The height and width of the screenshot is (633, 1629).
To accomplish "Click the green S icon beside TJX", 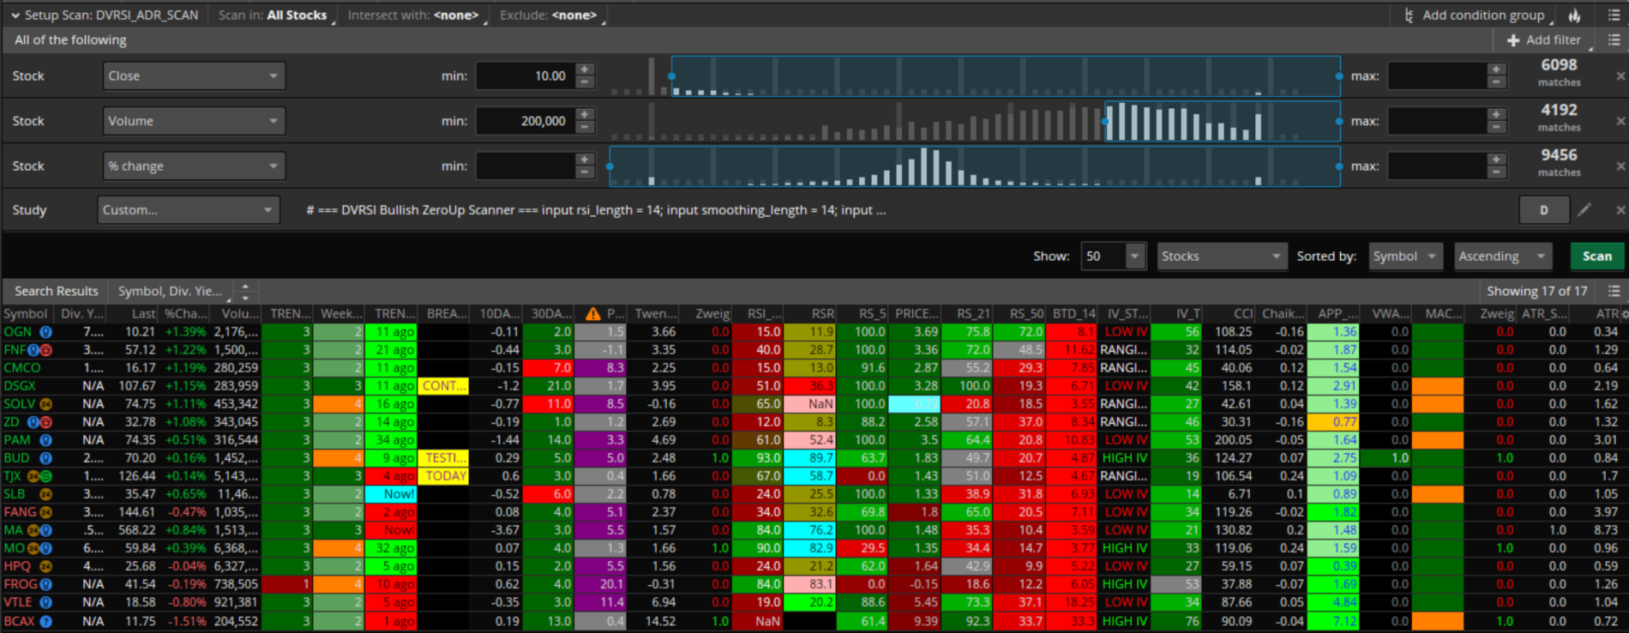I will point(45,476).
